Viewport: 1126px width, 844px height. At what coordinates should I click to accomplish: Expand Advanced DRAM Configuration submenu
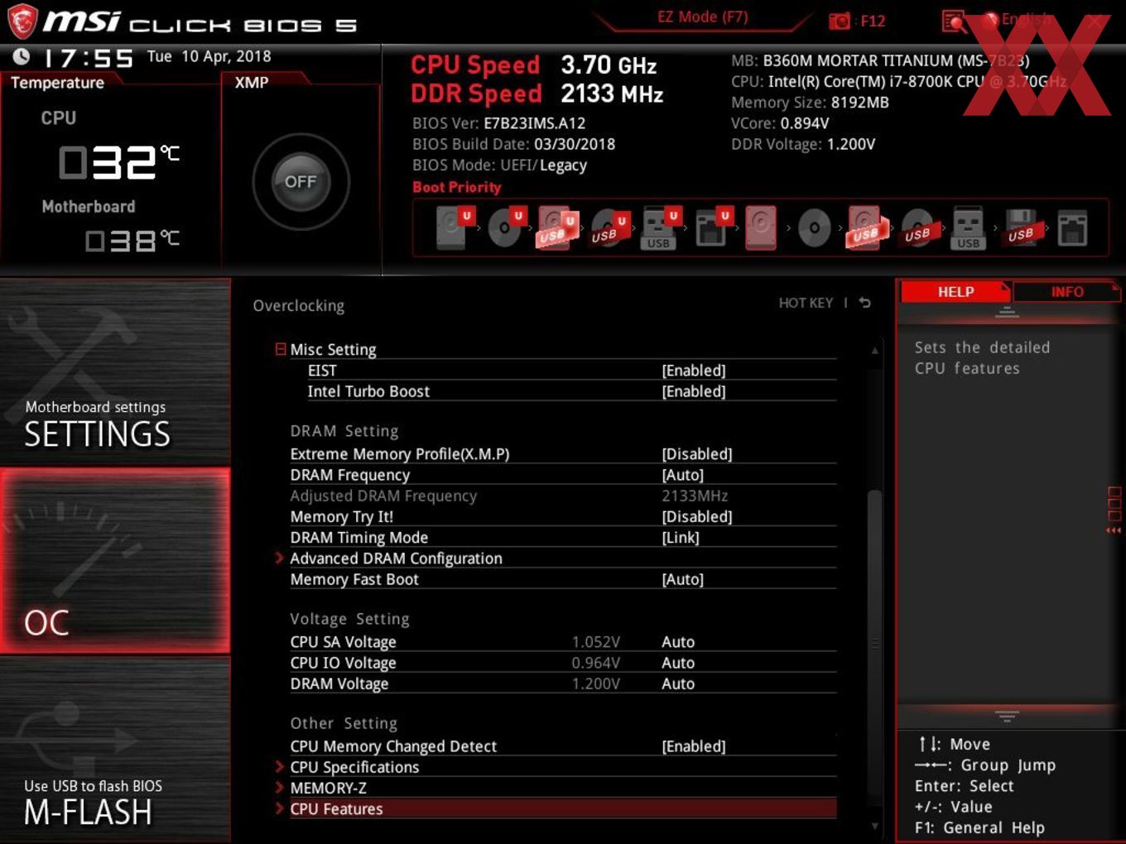[396, 559]
